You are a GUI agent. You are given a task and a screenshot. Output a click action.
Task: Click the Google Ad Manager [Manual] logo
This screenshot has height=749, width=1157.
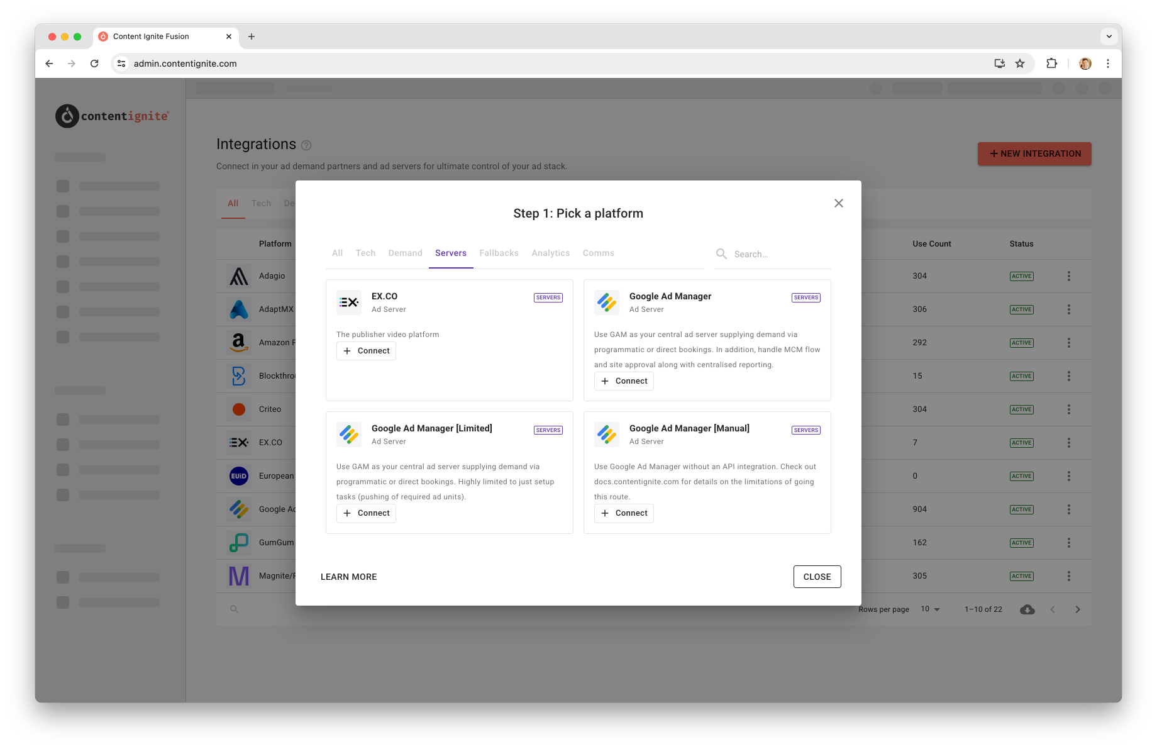click(607, 435)
